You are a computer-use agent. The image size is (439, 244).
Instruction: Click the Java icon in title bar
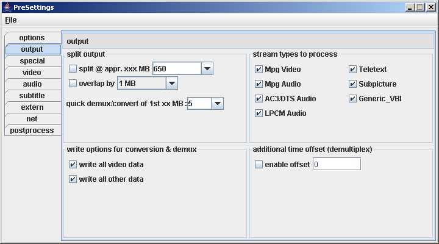(6, 7)
